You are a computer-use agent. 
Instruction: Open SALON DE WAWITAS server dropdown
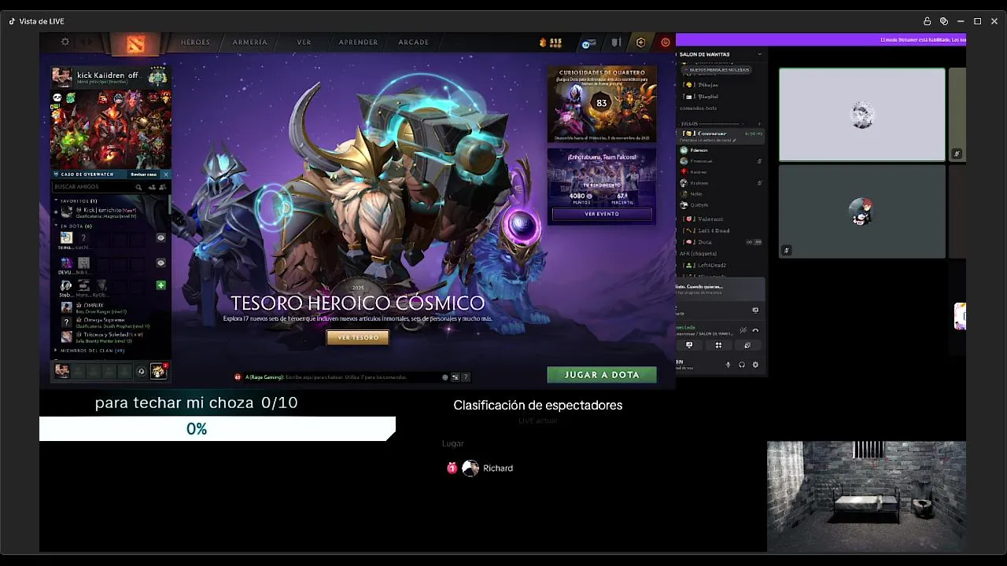[x=721, y=54]
